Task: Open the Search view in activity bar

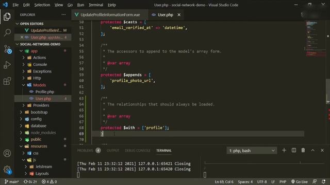Action: [x=7, y=32]
